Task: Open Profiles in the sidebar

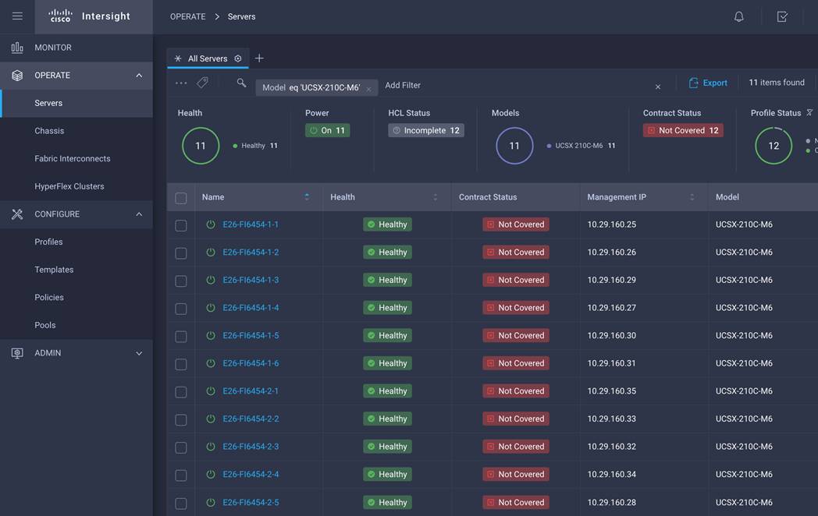Action: click(x=76, y=242)
